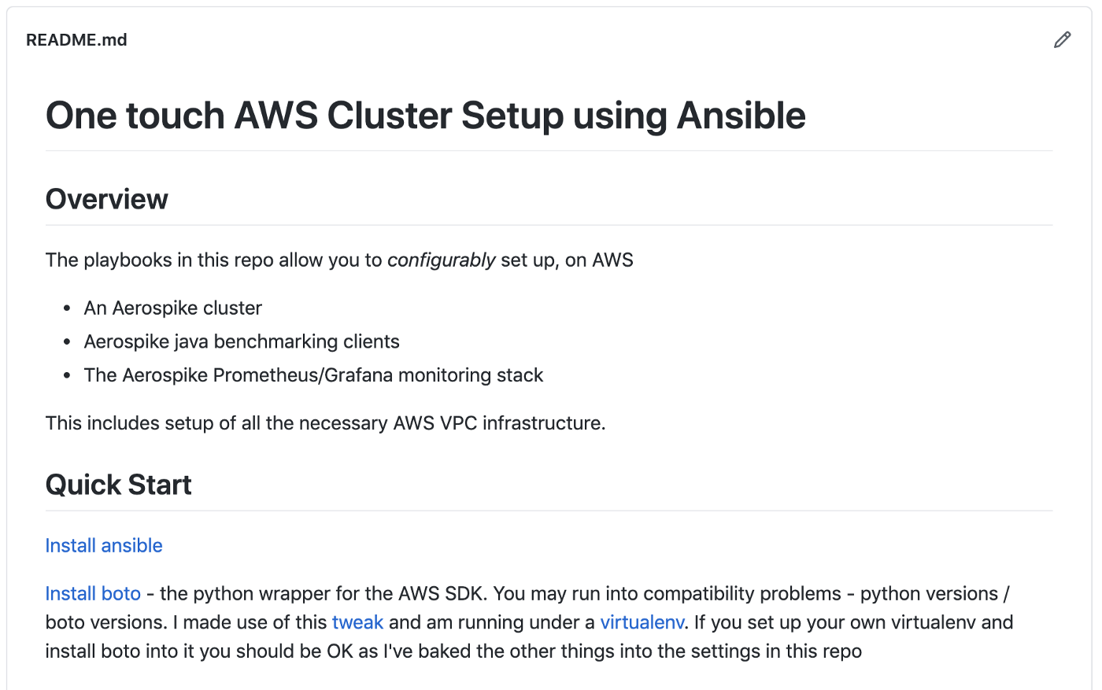Screen dimensions: 1102x690
Task: Click the pencil icon to edit README.md
Action: point(1062,39)
